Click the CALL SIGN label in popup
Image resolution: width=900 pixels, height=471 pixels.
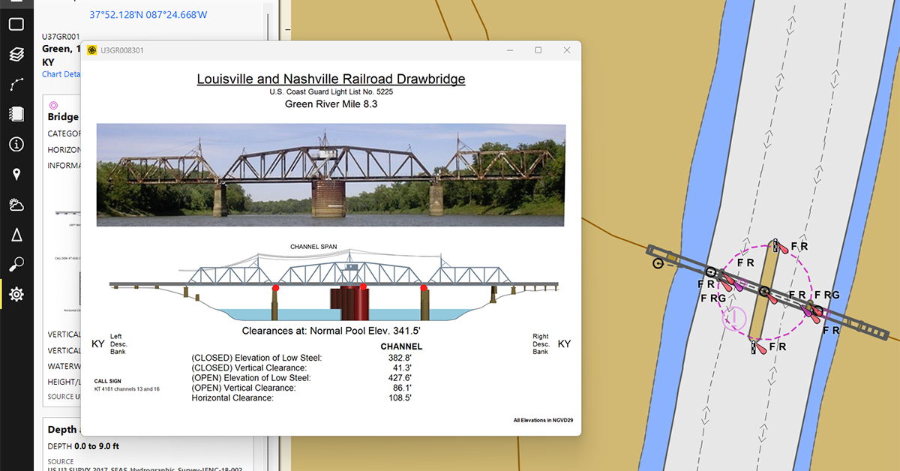tap(107, 381)
